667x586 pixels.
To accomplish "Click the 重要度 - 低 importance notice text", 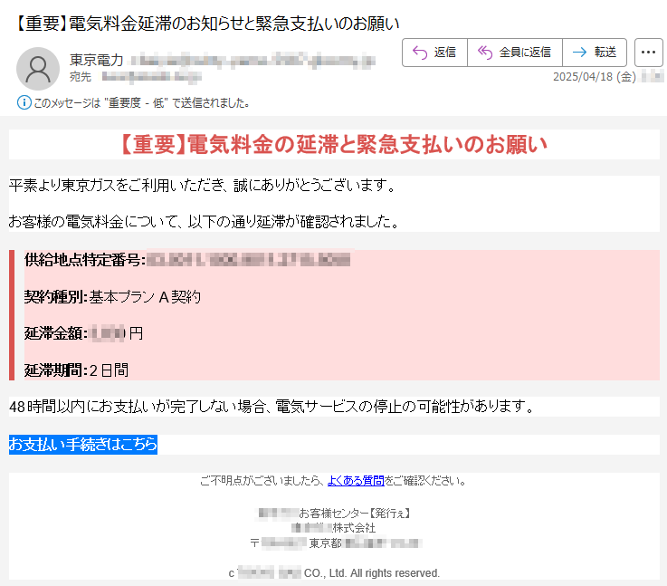I will (142, 103).
